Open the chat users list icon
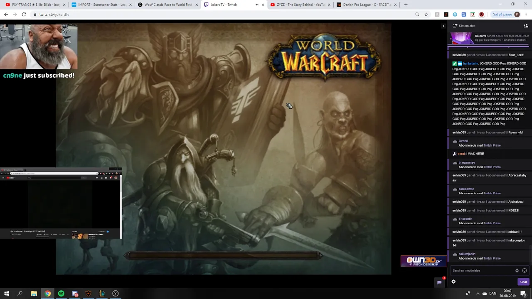This screenshot has width=532, height=299. (x=525, y=26)
